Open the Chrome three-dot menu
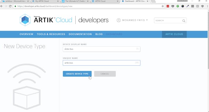 point(207,6)
